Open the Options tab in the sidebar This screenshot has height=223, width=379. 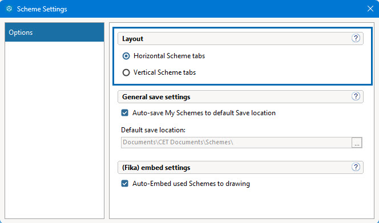[x=55, y=32]
